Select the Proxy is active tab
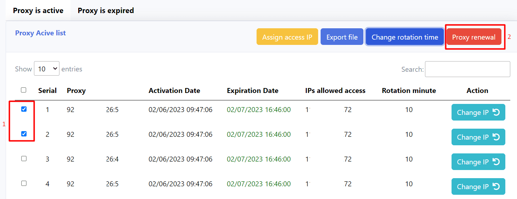 38,11
